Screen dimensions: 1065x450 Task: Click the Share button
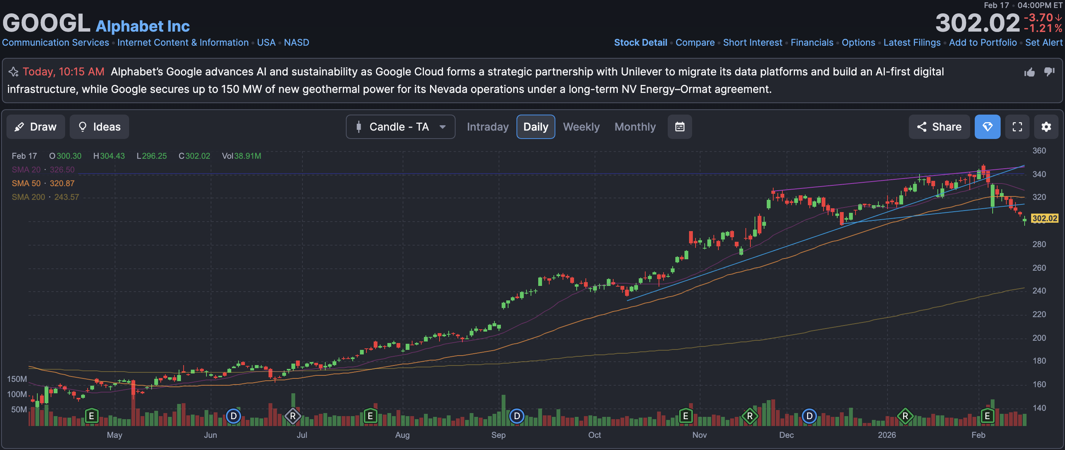(x=939, y=127)
